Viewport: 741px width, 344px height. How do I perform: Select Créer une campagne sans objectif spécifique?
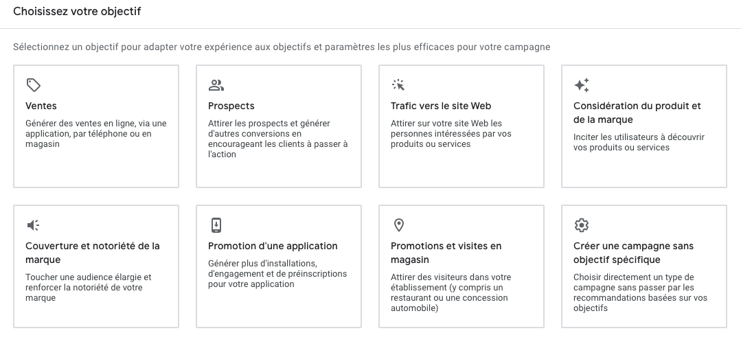(633, 253)
